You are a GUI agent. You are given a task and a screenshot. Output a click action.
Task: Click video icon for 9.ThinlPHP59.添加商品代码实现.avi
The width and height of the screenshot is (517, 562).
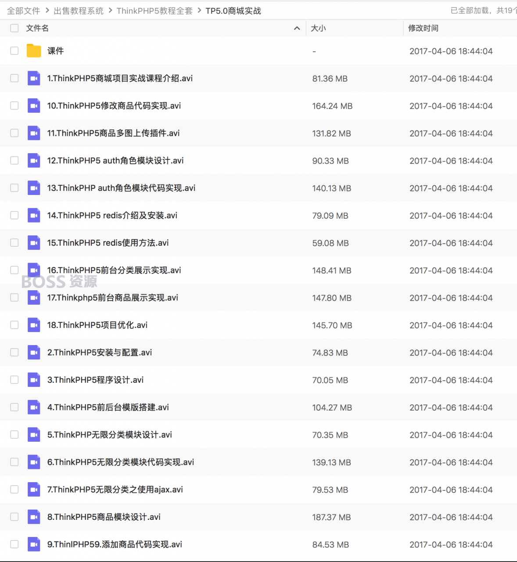click(34, 544)
